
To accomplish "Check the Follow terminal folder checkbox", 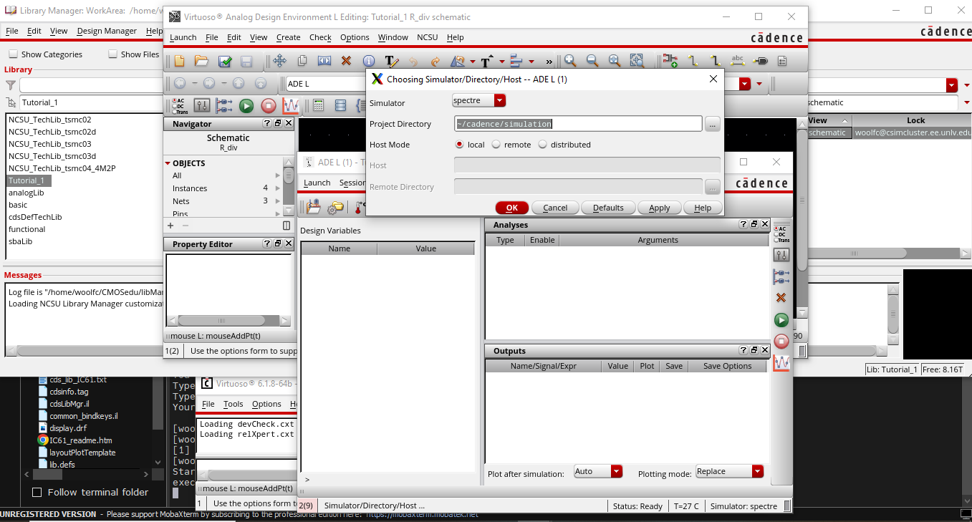I will (37, 493).
